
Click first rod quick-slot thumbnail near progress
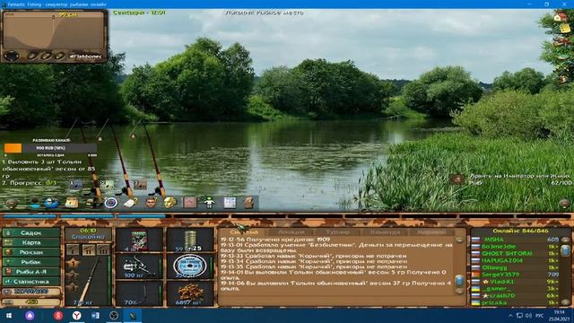[75, 185]
